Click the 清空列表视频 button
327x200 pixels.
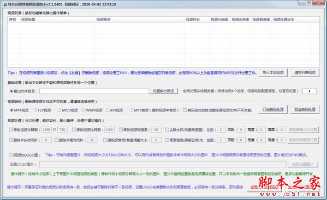305,72
